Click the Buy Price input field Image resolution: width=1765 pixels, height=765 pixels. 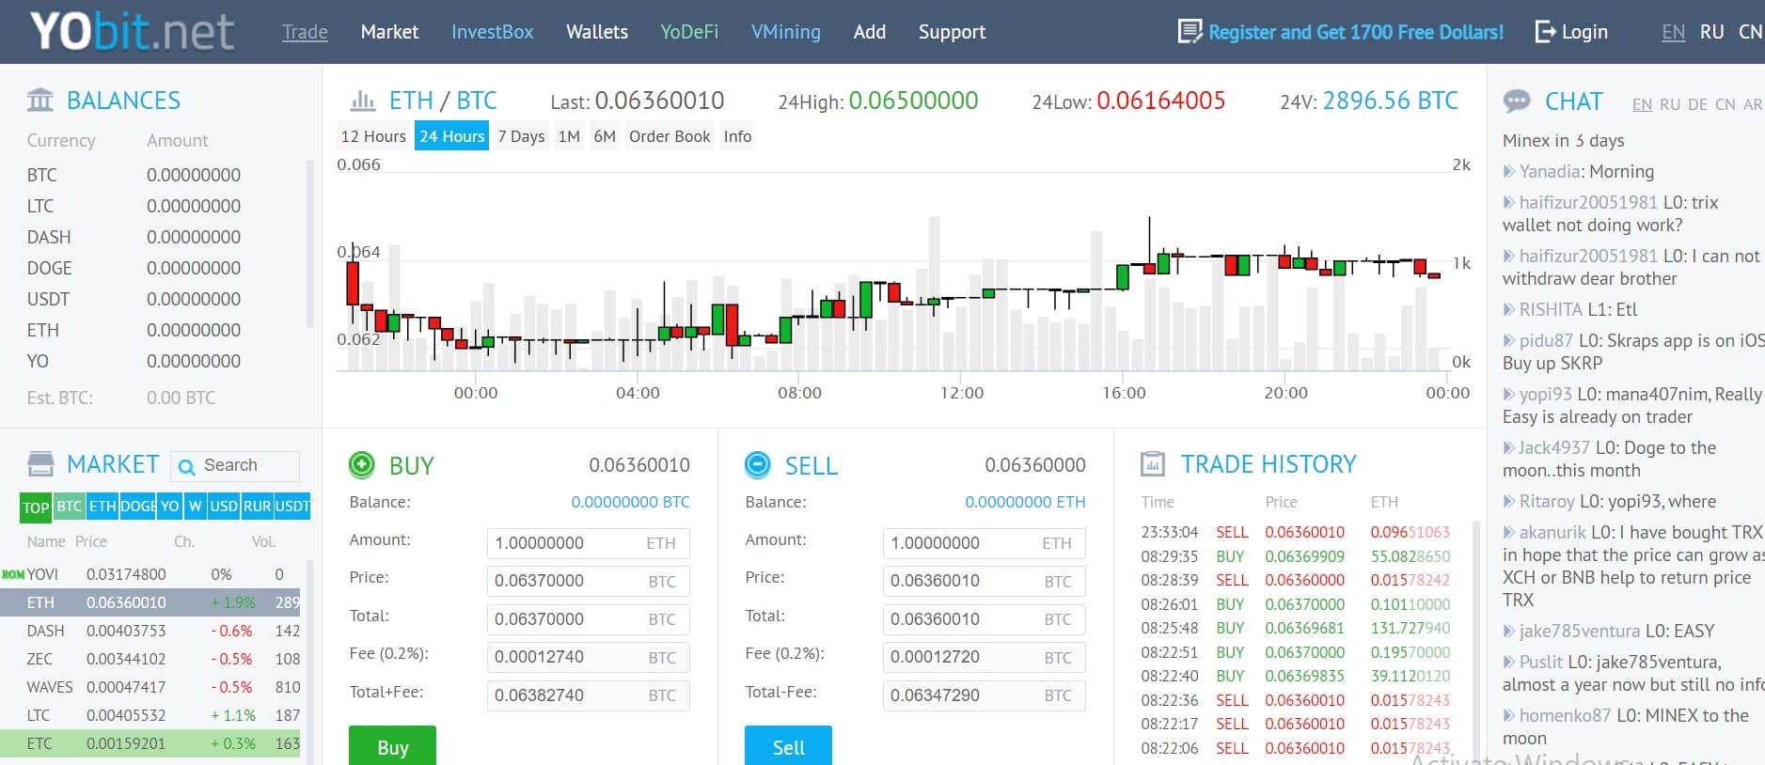[568, 581]
